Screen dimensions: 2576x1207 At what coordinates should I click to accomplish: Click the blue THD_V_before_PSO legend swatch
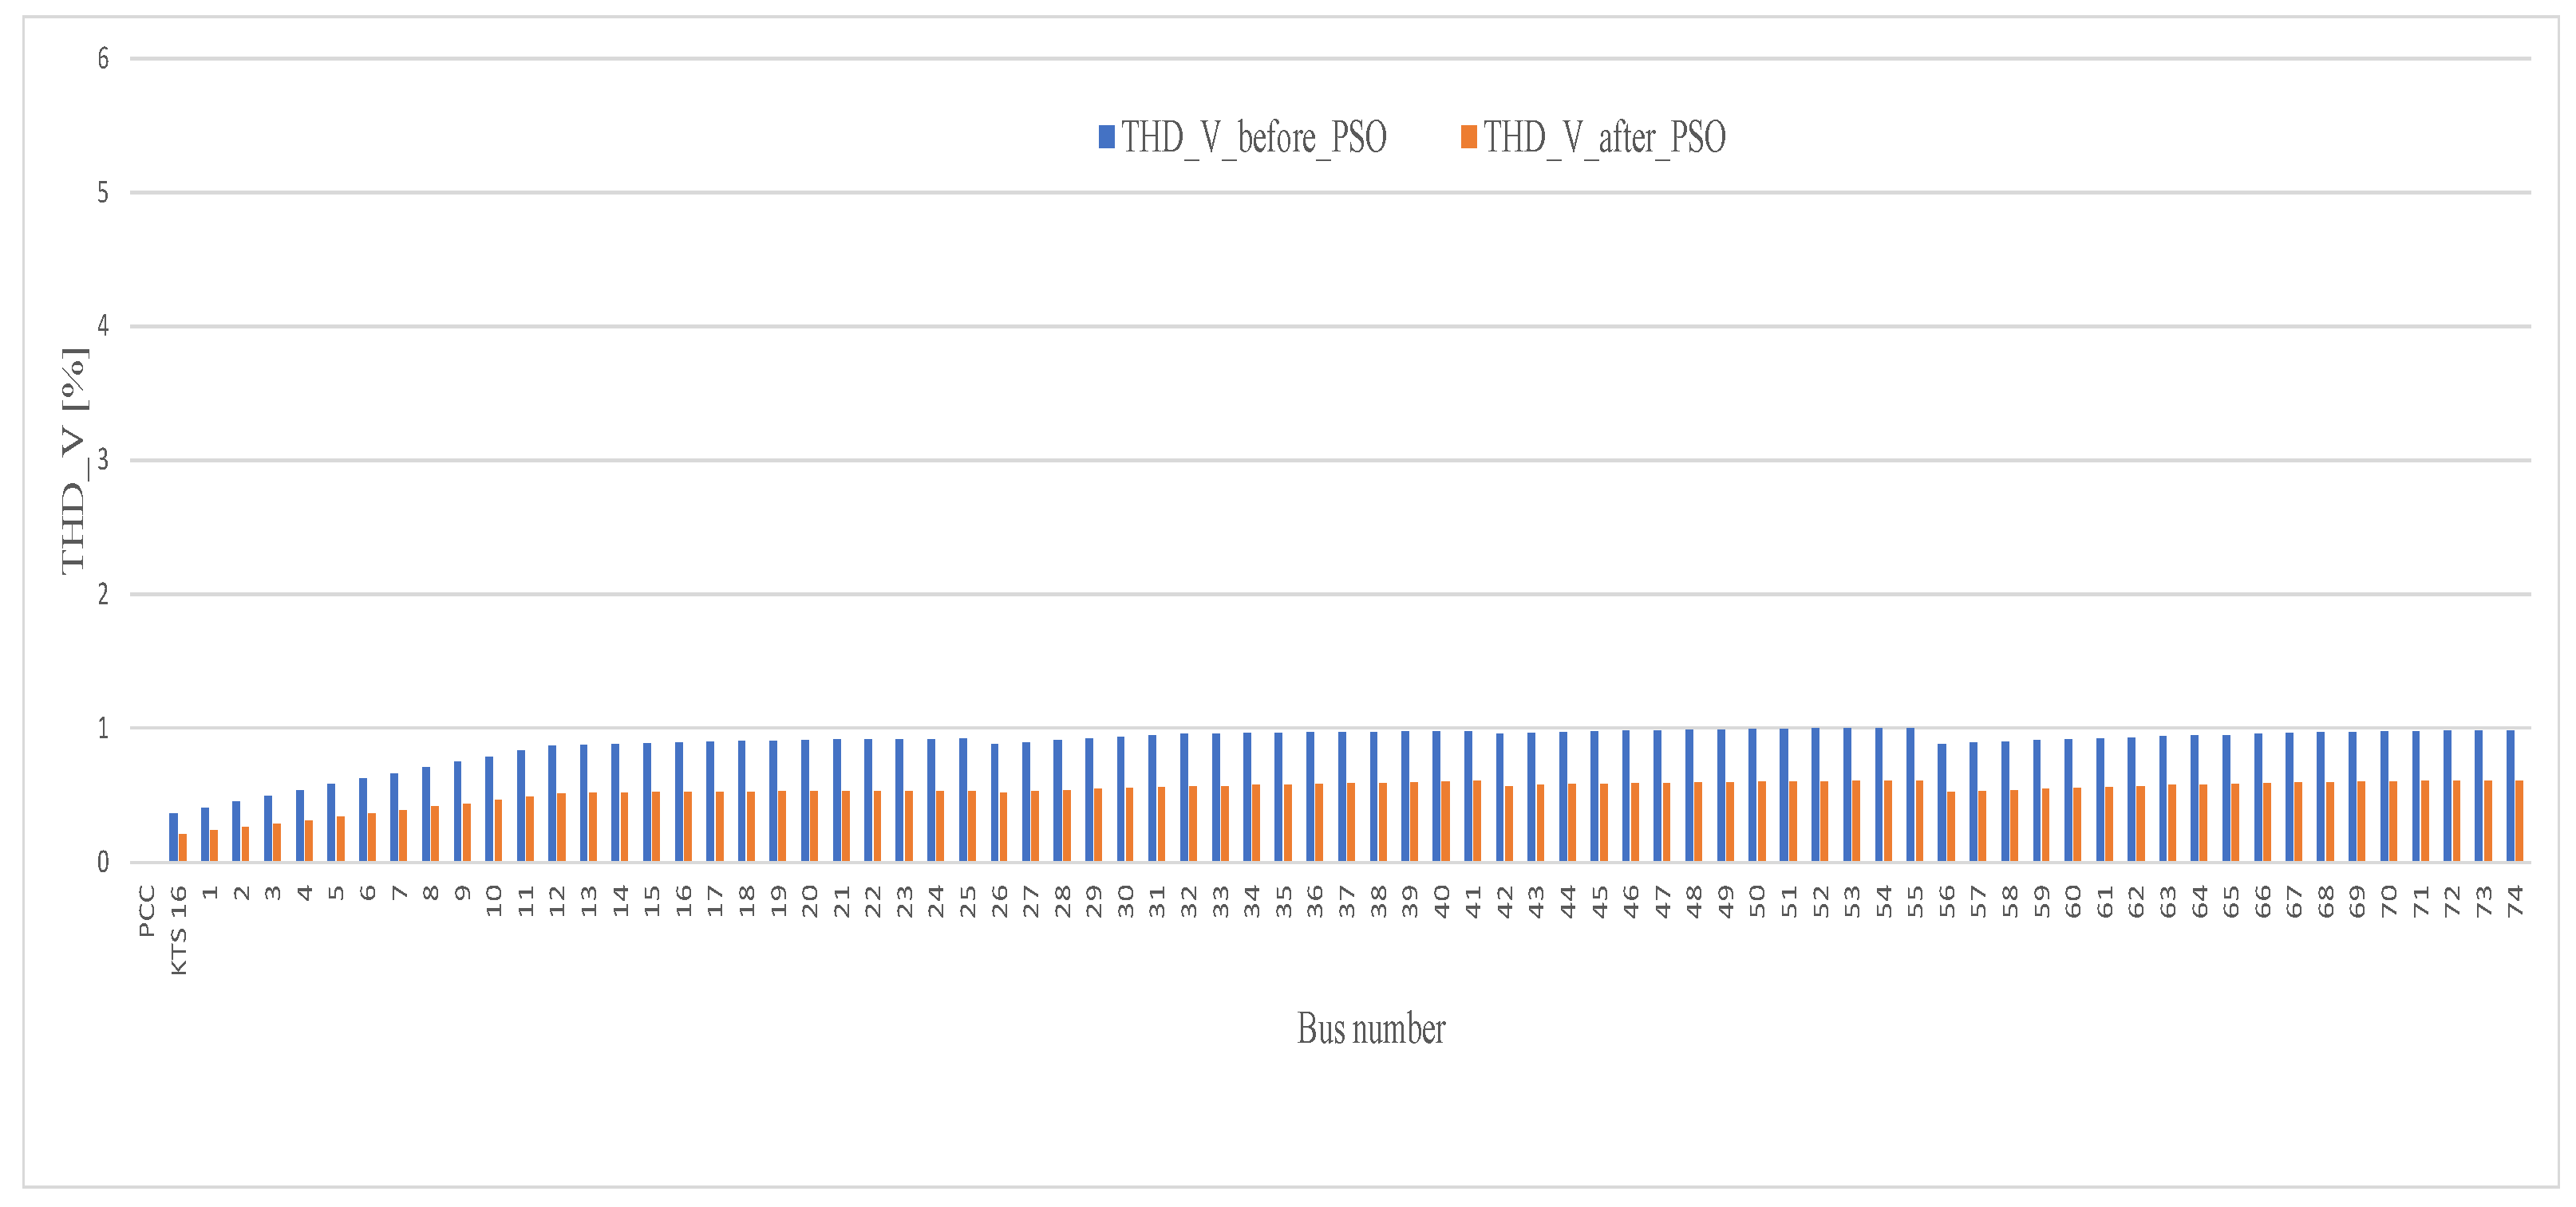click(x=1106, y=137)
